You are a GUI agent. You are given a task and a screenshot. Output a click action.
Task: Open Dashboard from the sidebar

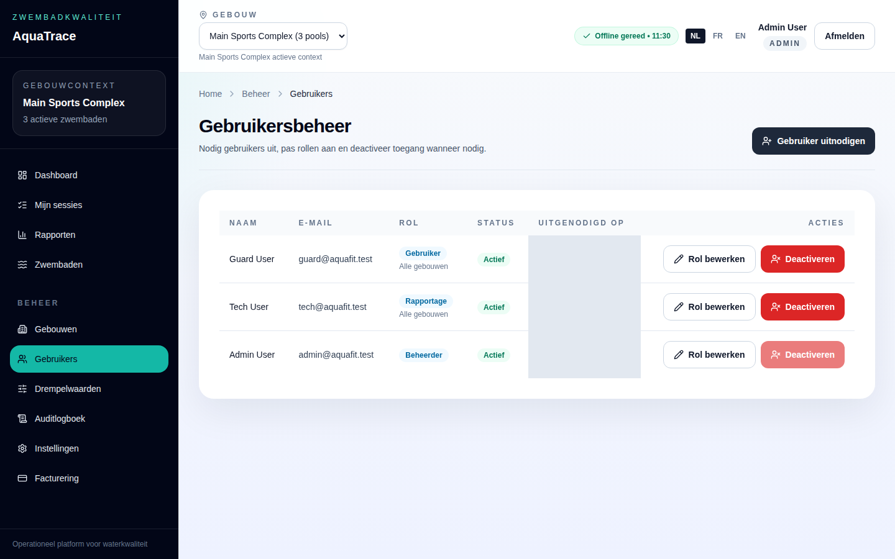point(89,175)
